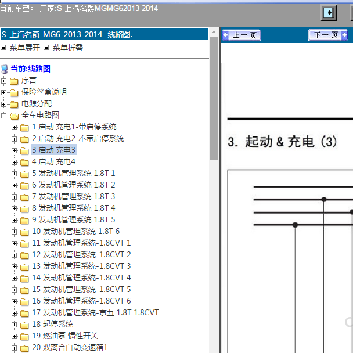The image size is (353, 353).
Task: Expand the 保险丝盒说明 folder node
Action: tap(3, 92)
